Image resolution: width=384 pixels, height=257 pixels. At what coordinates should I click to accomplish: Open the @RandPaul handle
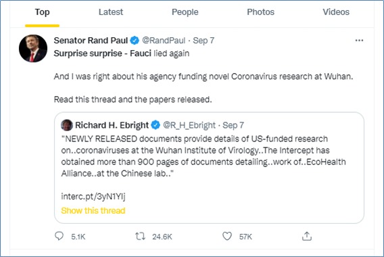click(164, 41)
